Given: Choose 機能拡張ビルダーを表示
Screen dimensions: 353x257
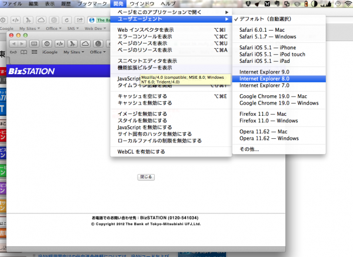Looking at the screenshot, I should (171, 68).
